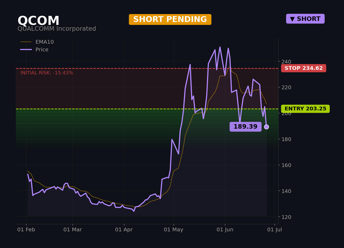This screenshot has width=344, height=248.
Task: Click the last price point marker
Action: (x=266, y=127)
